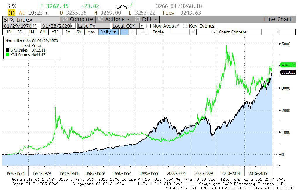The width and height of the screenshot is (298, 195).
Task: Click the Chart Content button
Action: [229, 32]
